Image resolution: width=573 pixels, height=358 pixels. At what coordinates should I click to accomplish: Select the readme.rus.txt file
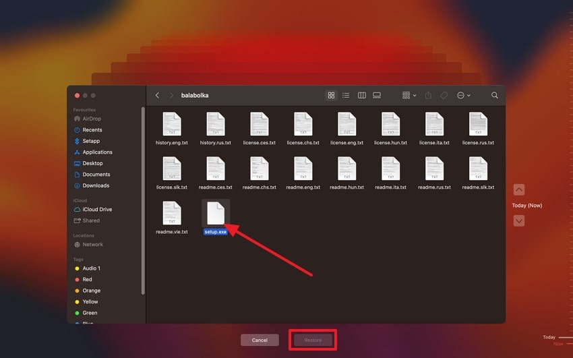pyautogui.click(x=435, y=173)
